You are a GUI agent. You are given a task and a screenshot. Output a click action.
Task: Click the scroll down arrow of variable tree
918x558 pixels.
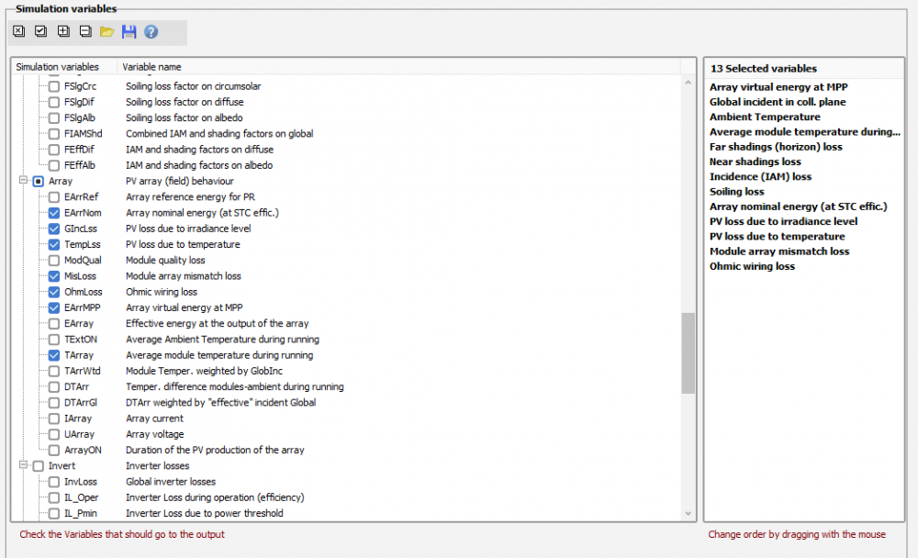coord(688,514)
